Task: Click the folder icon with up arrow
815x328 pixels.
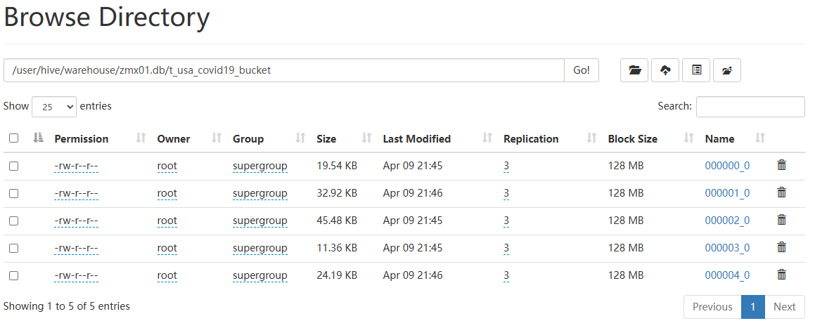Action: pos(727,70)
